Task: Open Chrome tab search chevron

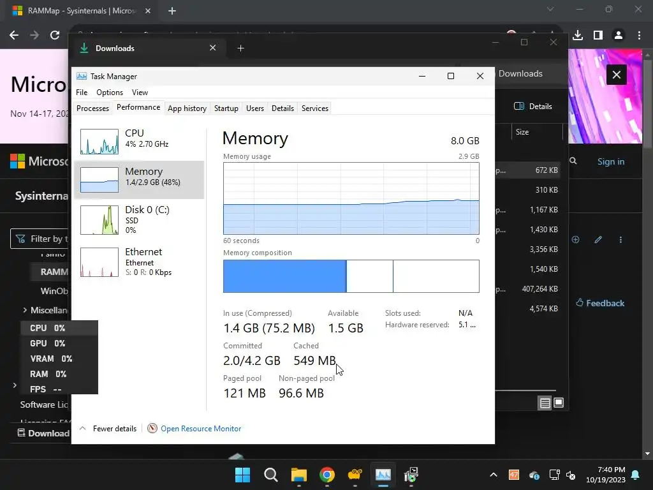Action: tap(550, 9)
